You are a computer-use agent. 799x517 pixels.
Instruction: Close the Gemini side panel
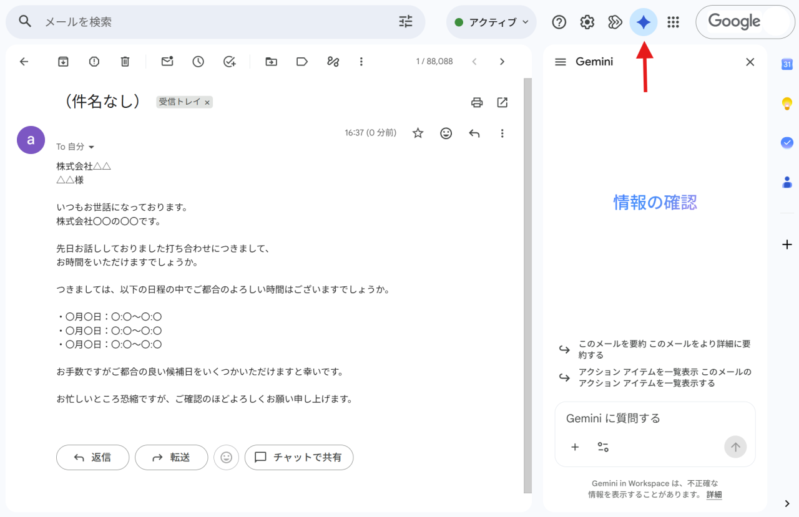pos(750,62)
